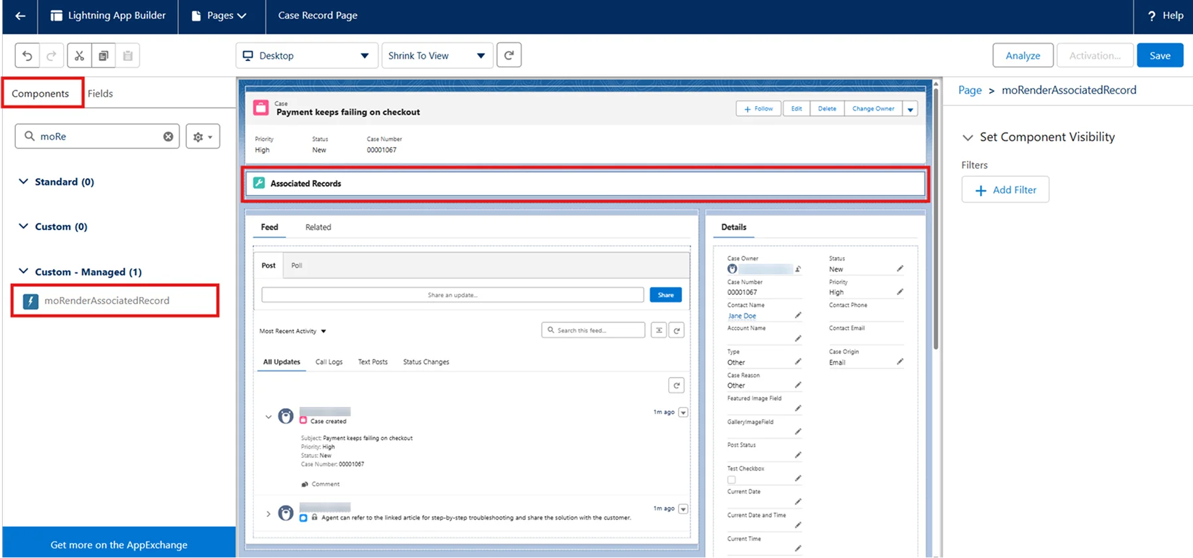Open the record actions dropdown arrow
The width and height of the screenshot is (1193, 558).
[911, 109]
